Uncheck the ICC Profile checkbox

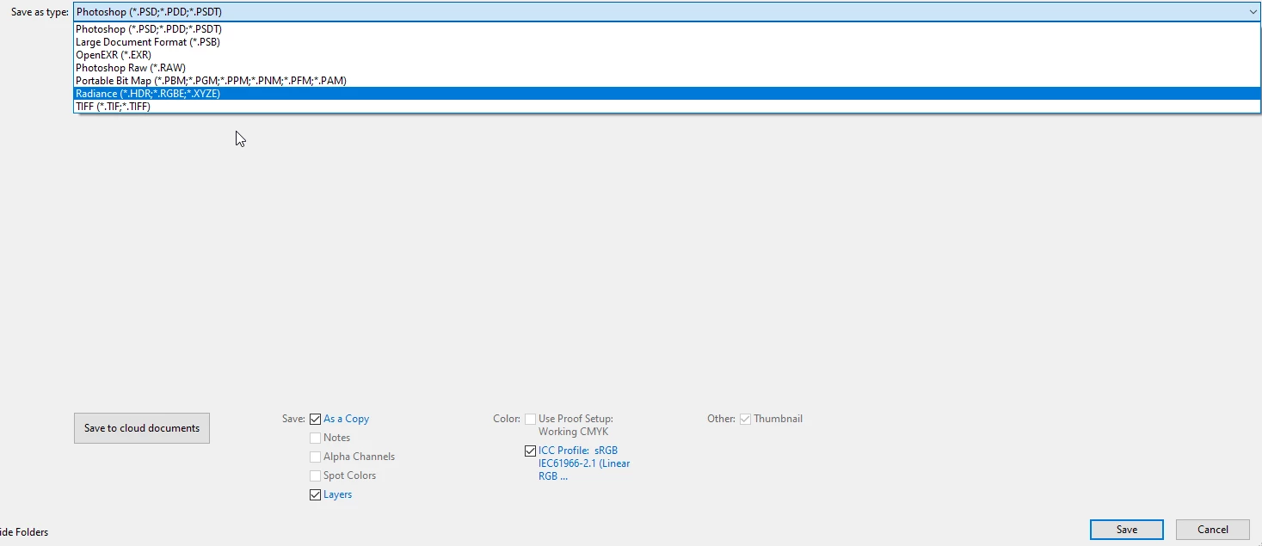(x=530, y=451)
